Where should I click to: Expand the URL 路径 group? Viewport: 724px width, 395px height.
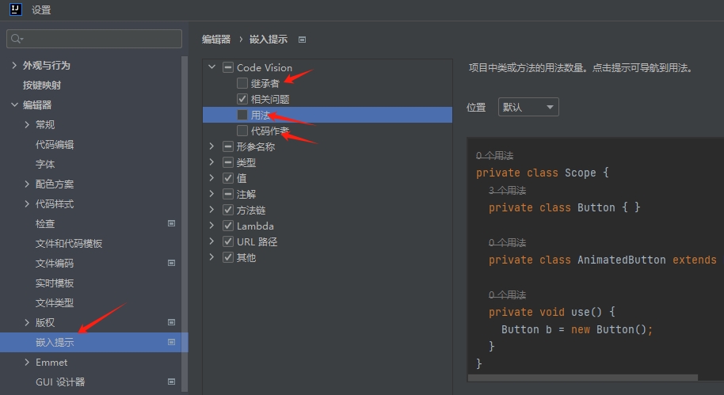212,241
